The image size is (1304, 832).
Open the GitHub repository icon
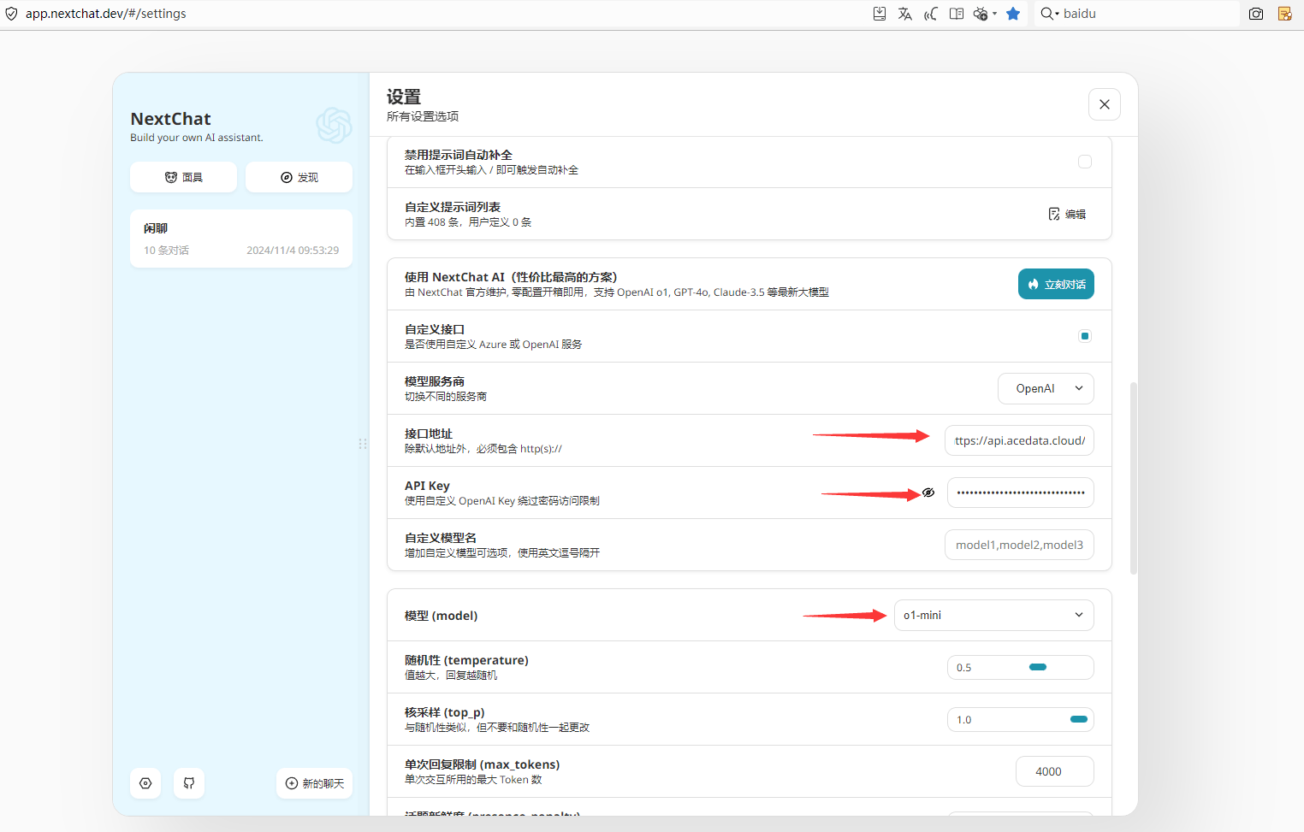[189, 783]
